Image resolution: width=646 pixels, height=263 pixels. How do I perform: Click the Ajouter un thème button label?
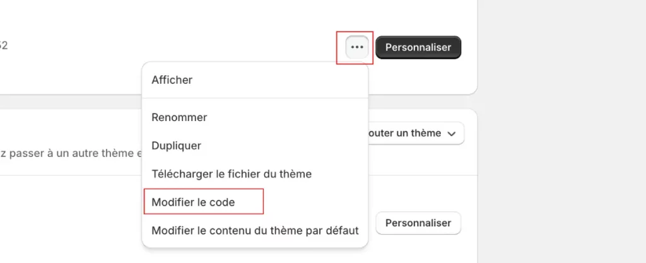pyautogui.click(x=403, y=133)
